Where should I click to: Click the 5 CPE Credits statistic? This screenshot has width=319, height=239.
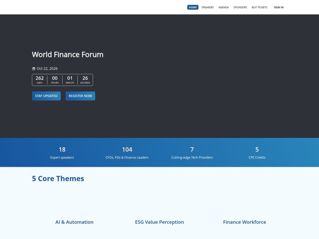(257, 152)
